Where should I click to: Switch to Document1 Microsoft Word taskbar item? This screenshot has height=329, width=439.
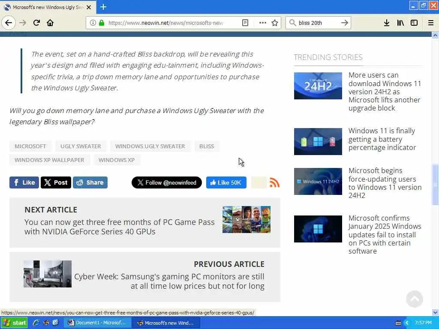point(97,323)
